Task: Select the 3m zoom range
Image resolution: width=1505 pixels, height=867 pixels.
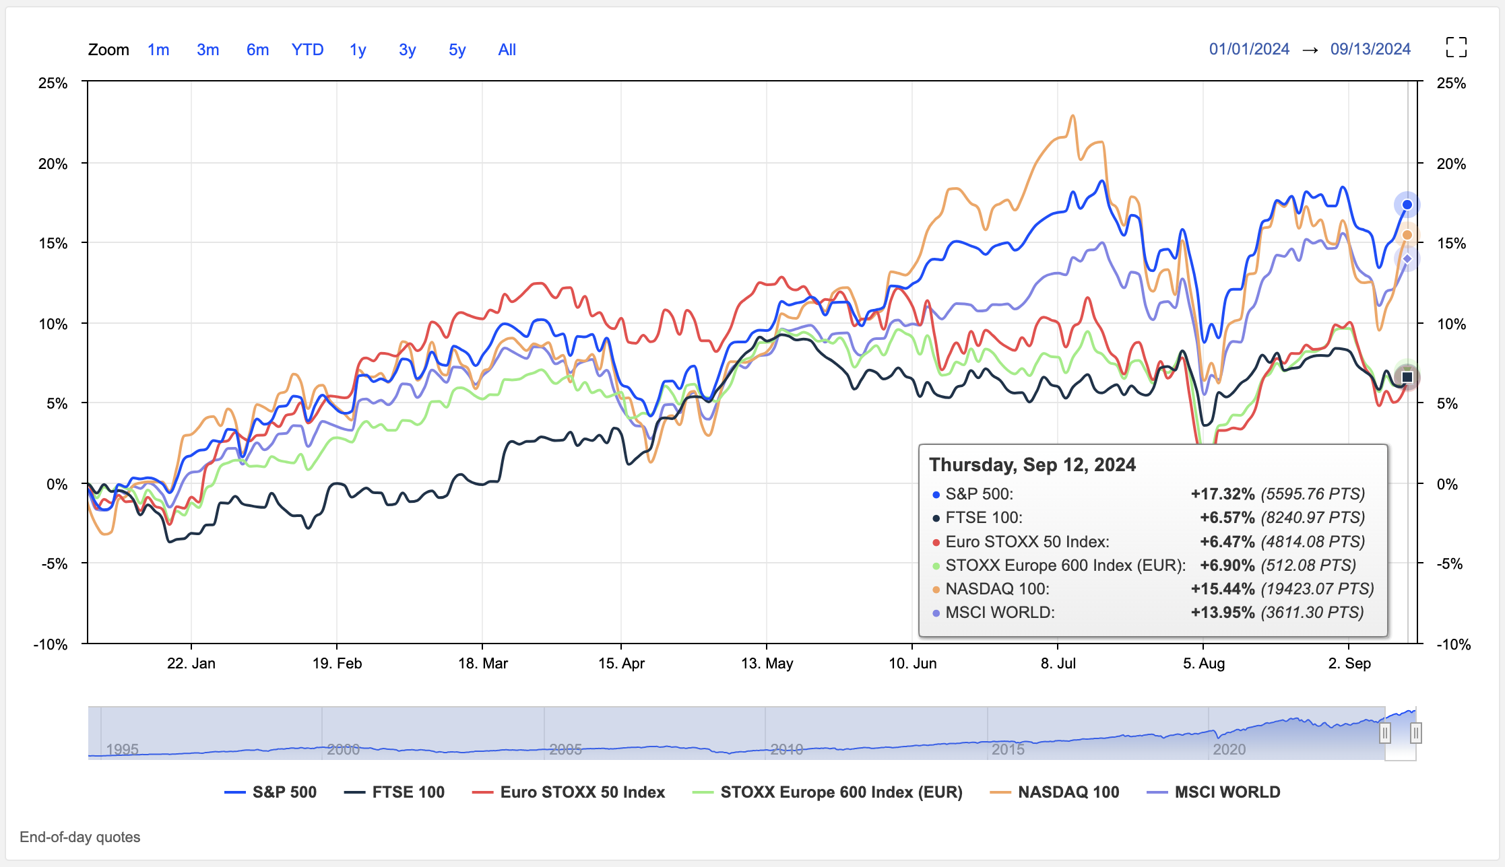Action: coord(208,50)
